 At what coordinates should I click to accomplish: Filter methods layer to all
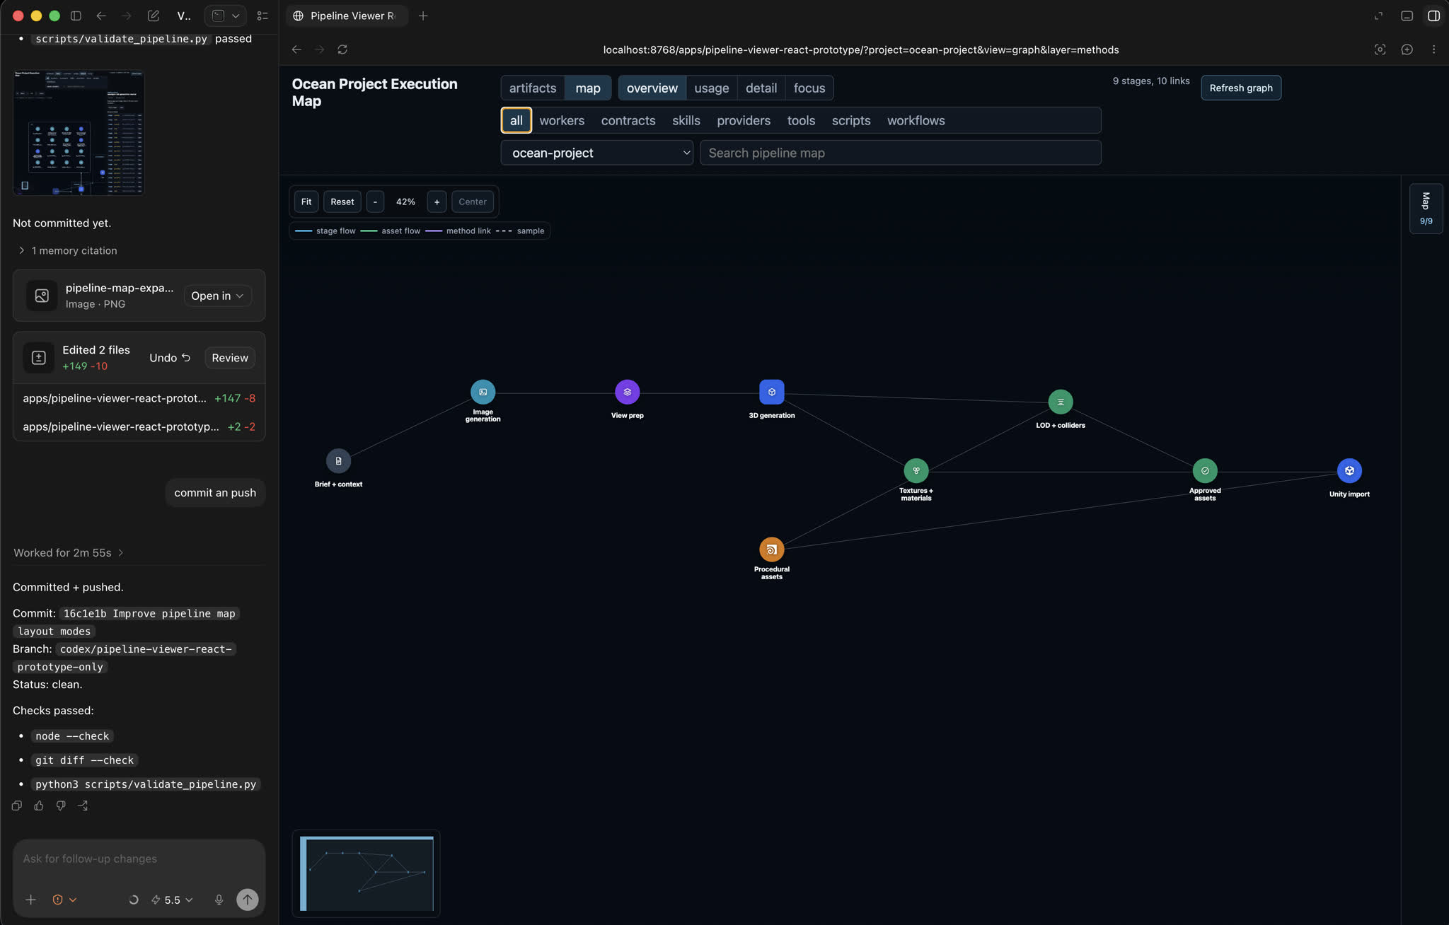[516, 120]
